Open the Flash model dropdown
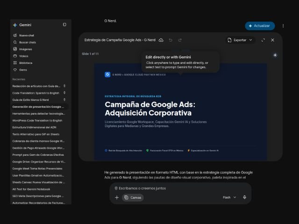 [x=229, y=197]
